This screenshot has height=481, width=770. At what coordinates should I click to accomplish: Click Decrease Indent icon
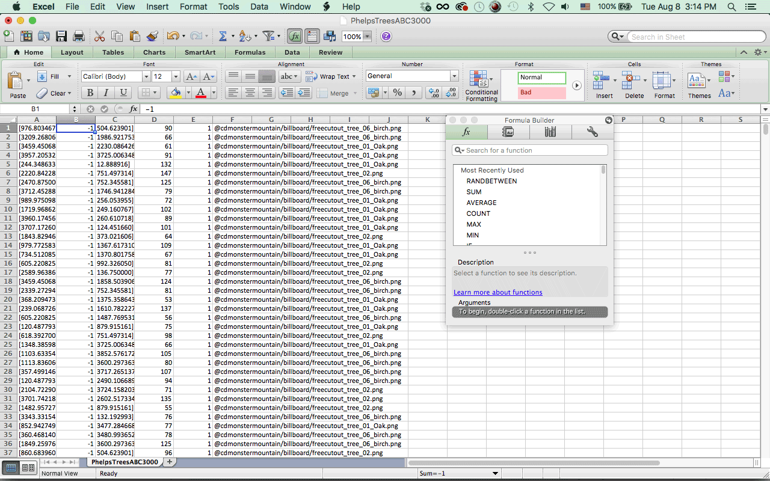[287, 93]
